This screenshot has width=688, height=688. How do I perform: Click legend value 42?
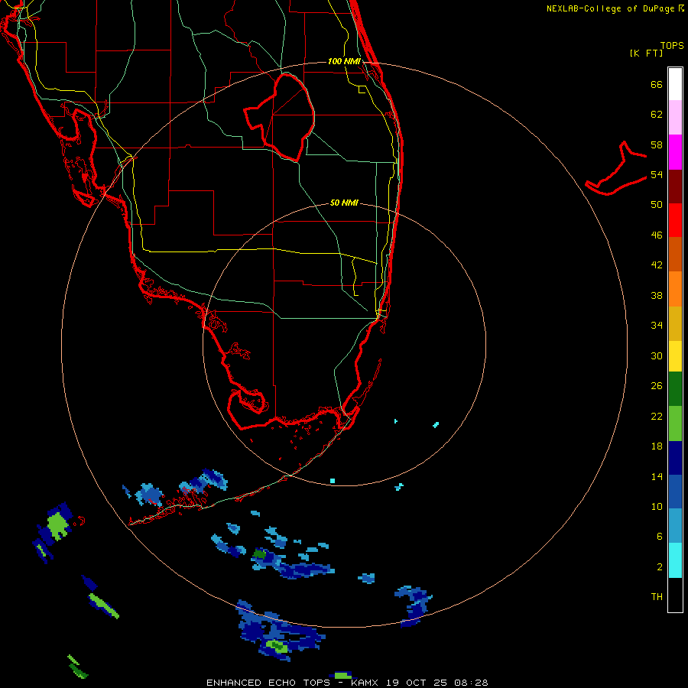coord(657,265)
